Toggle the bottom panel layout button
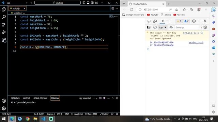This screenshot has width=218, height=122. [x=88, y=3]
